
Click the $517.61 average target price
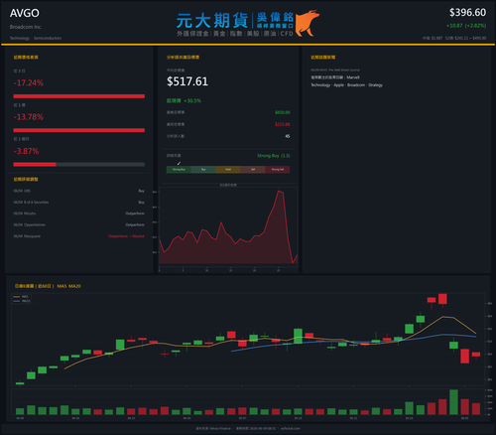click(187, 81)
